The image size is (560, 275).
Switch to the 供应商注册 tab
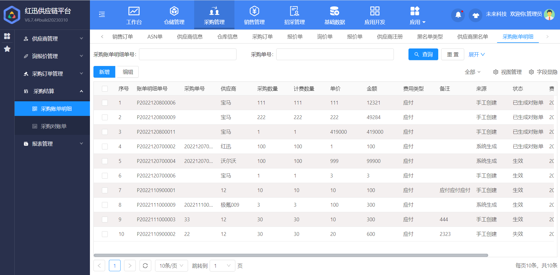pos(390,37)
